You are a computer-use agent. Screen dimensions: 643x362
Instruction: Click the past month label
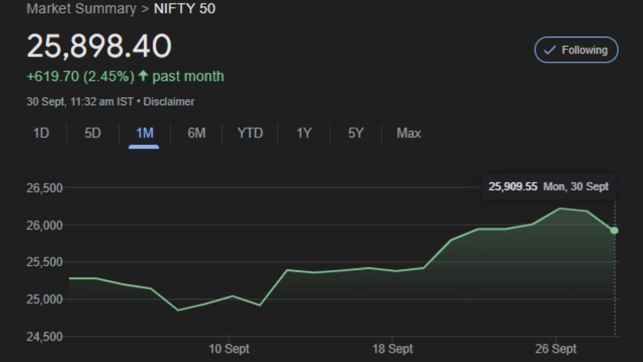pos(188,76)
